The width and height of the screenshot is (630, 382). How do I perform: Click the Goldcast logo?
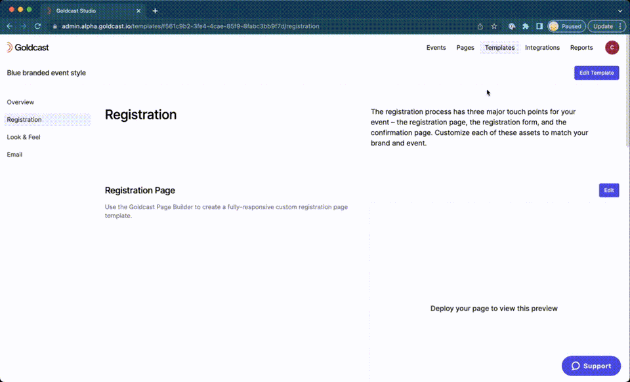pos(28,47)
